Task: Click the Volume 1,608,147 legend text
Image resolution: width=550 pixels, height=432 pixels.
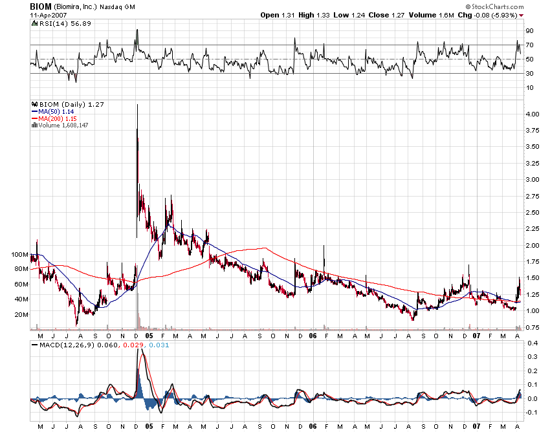Action: 63,125
